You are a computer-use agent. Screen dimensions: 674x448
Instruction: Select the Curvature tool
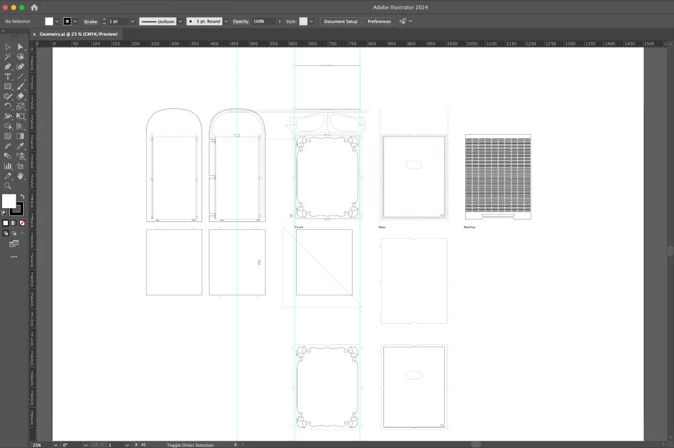(x=20, y=66)
